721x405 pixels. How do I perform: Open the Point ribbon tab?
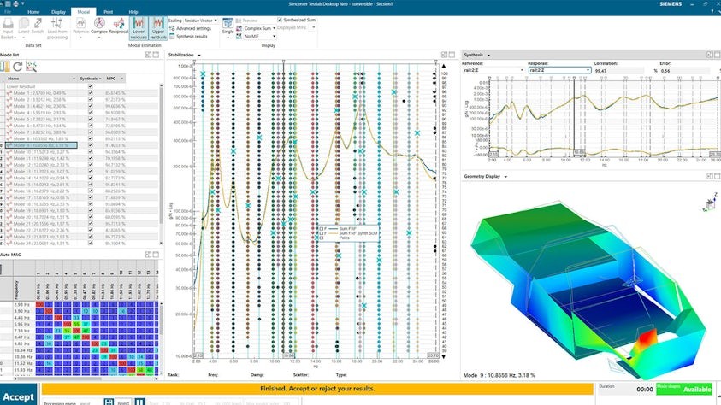[x=108, y=12]
